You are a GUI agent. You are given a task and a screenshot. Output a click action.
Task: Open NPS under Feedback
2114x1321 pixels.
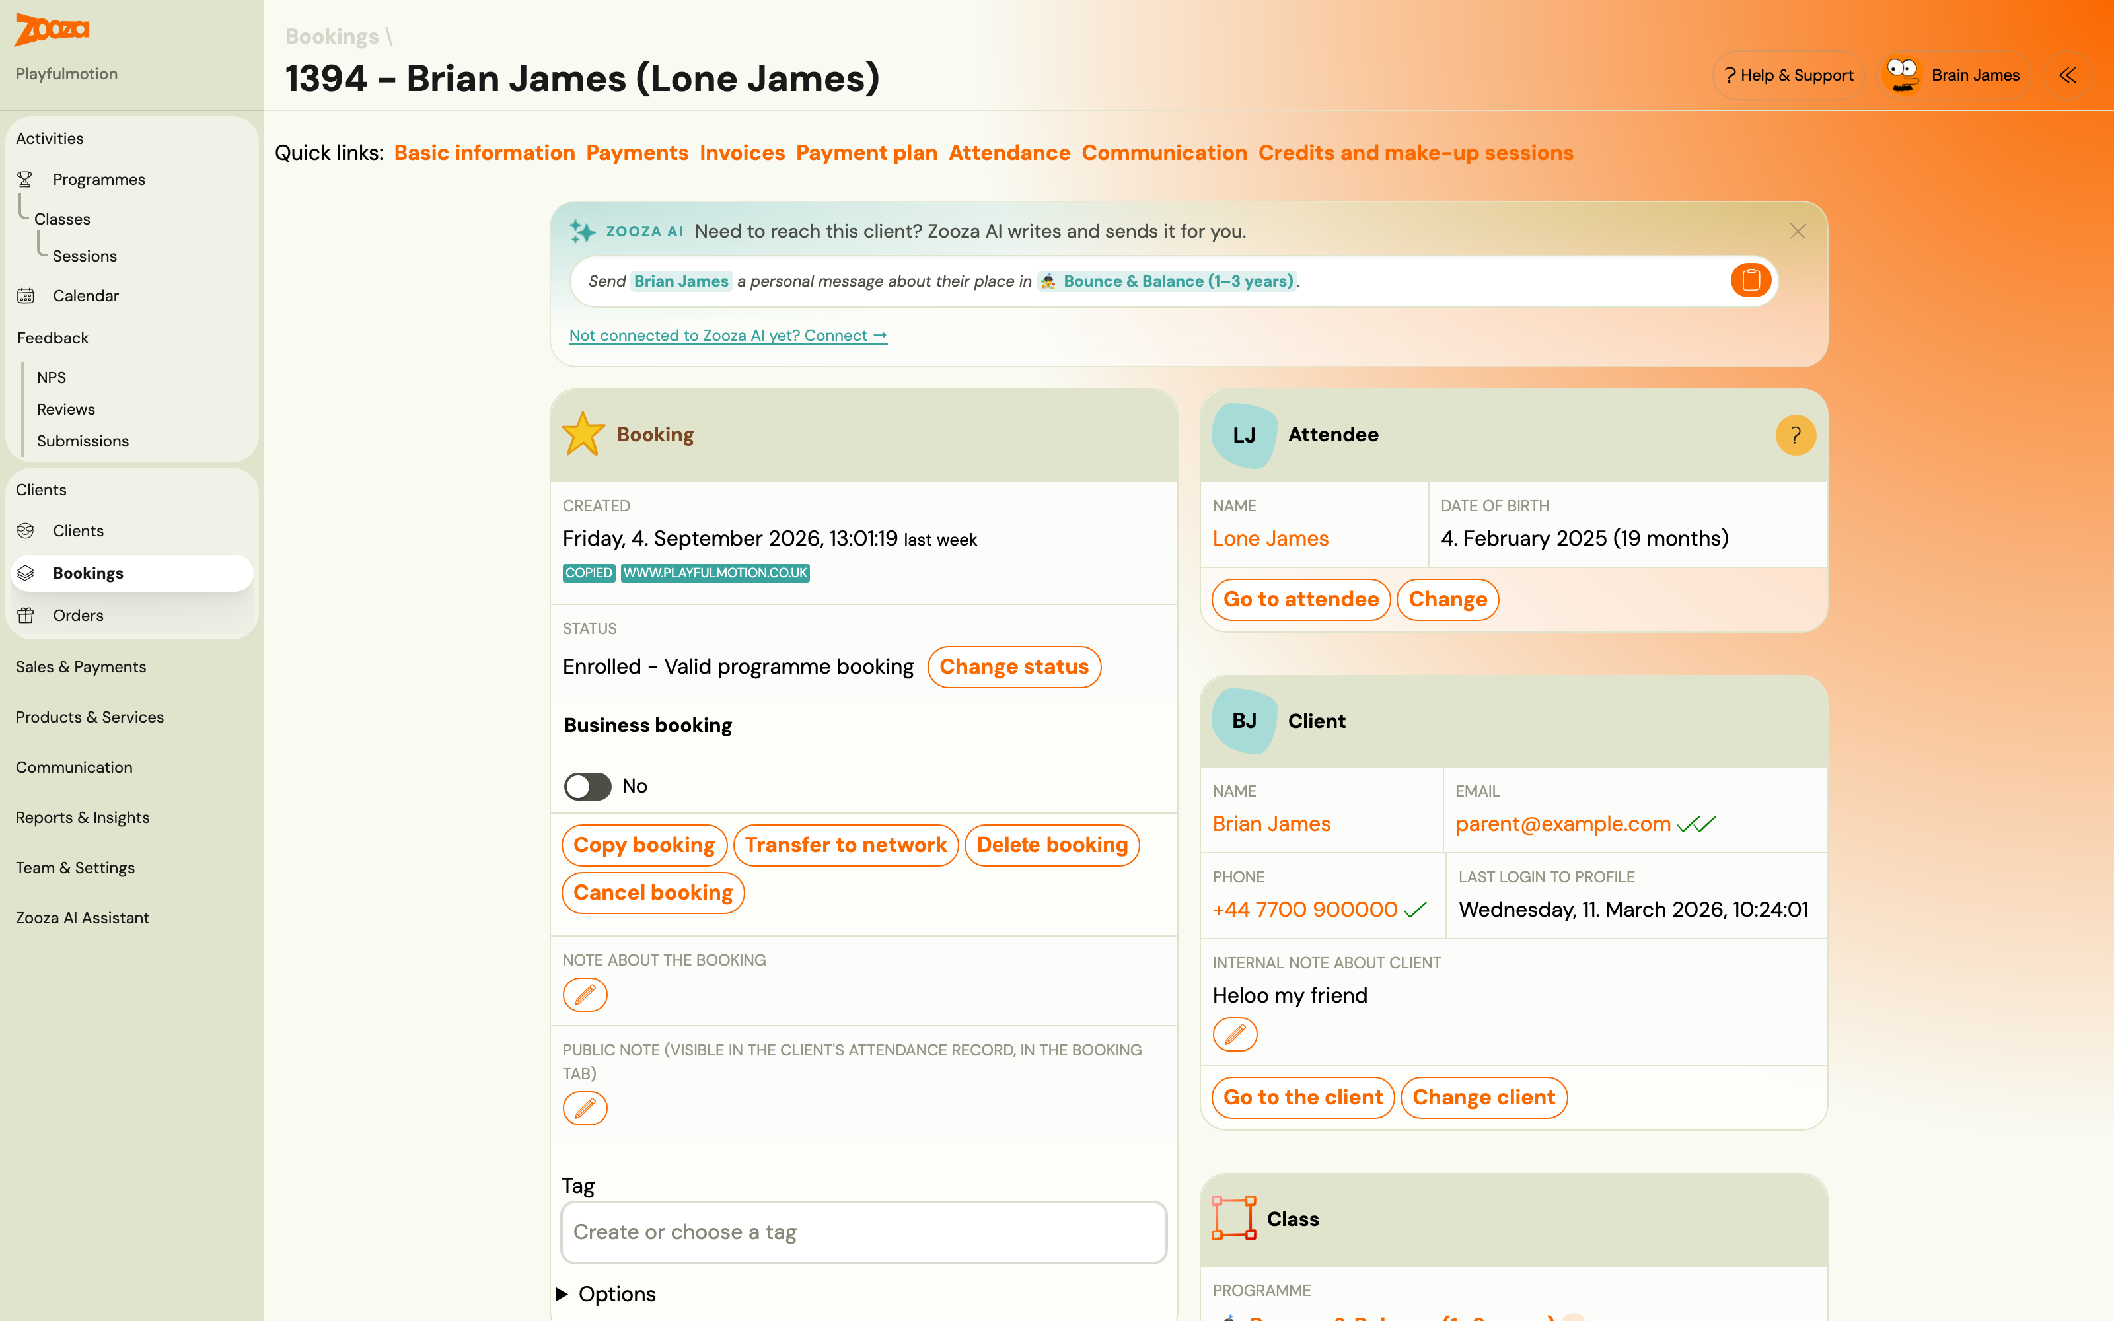52,377
